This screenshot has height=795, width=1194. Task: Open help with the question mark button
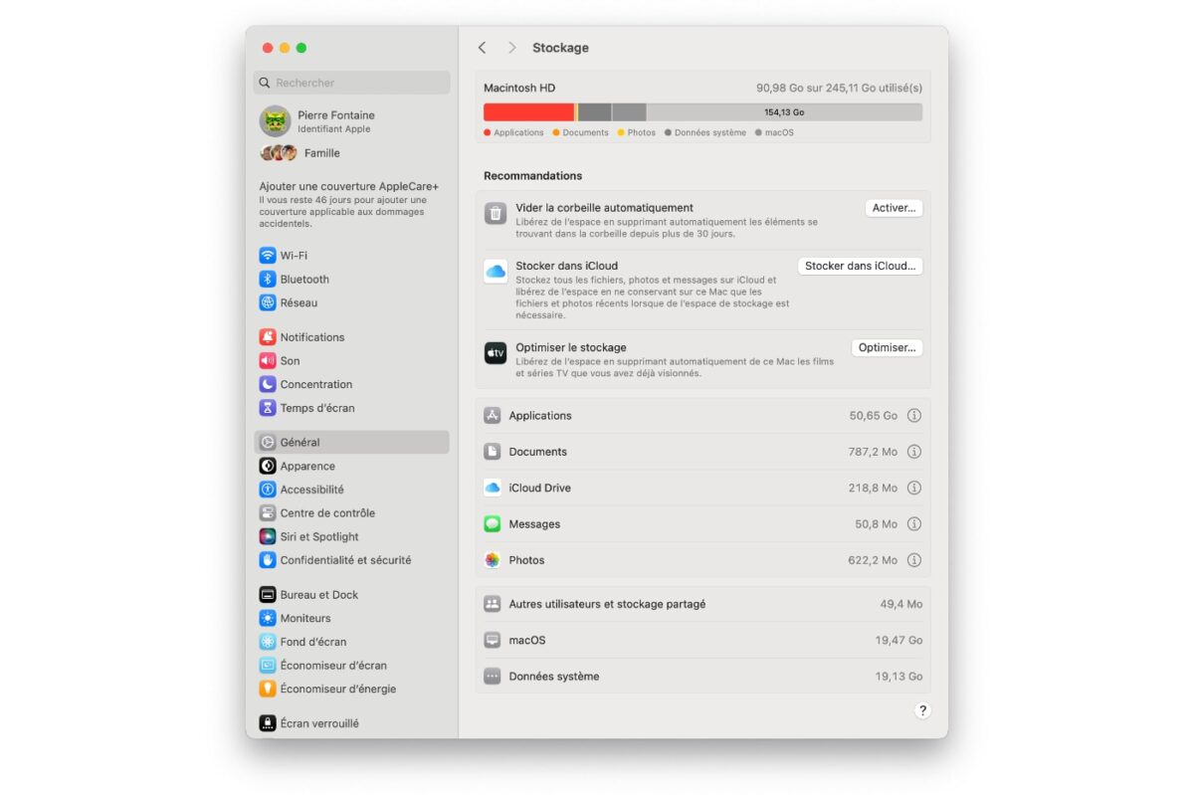922,710
